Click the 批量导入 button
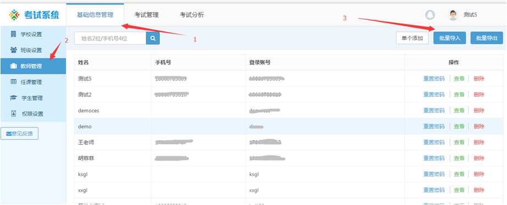The image size is (507, 205). click(x=449, y=38)
